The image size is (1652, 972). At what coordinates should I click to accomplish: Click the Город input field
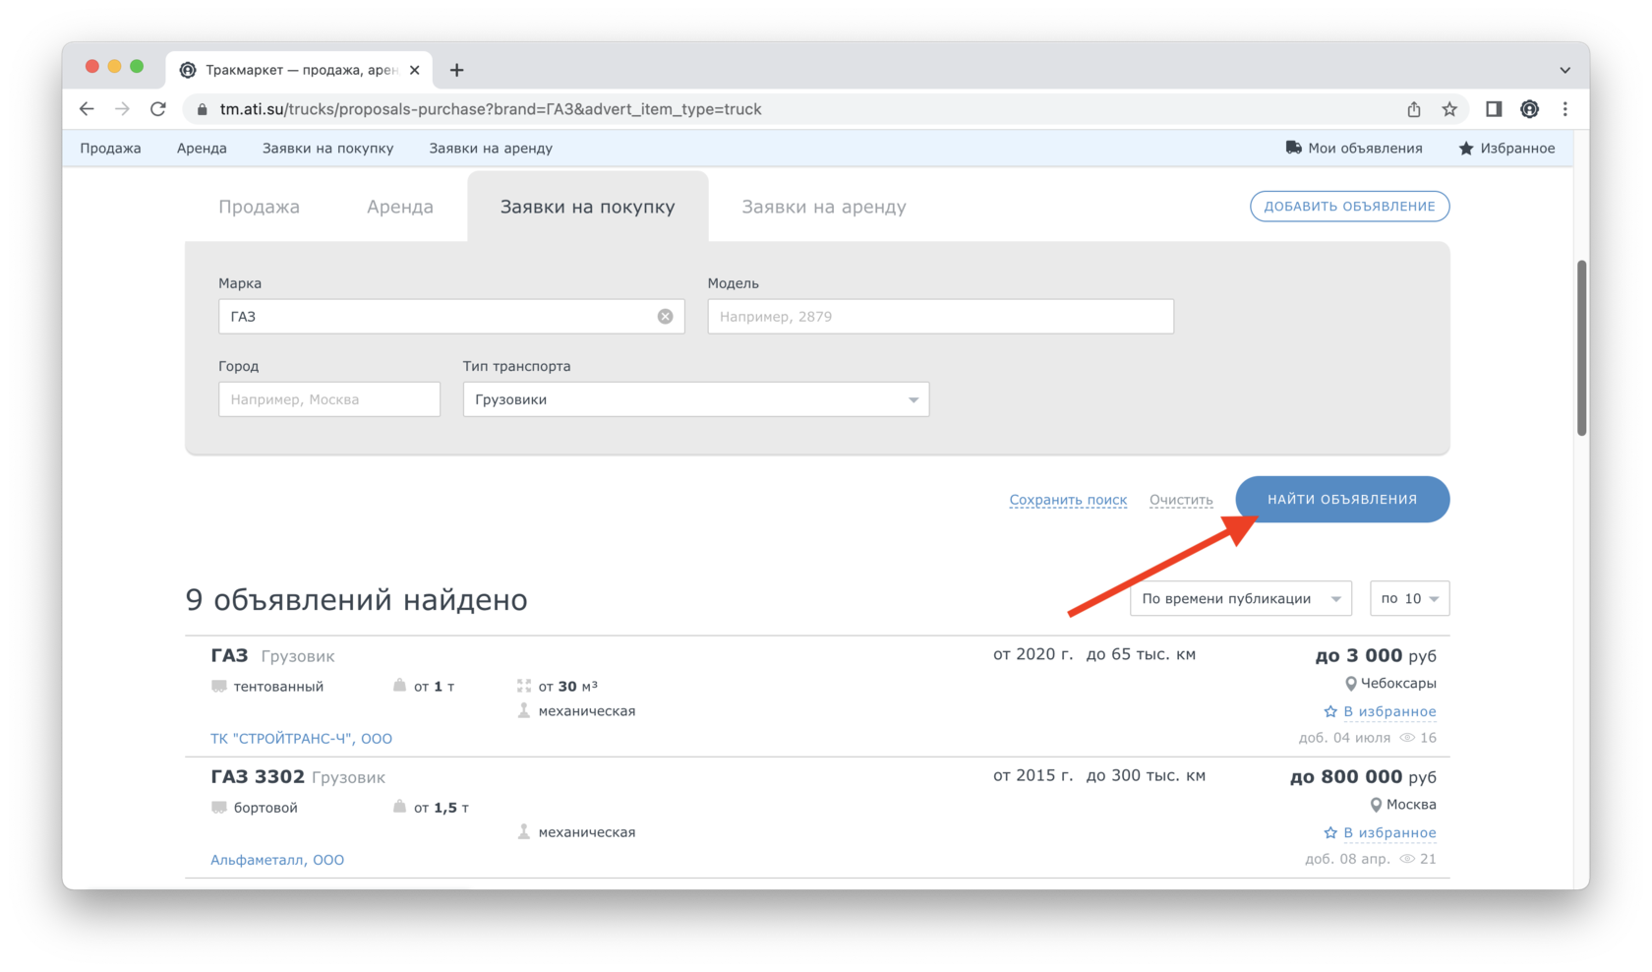[329, 399]
